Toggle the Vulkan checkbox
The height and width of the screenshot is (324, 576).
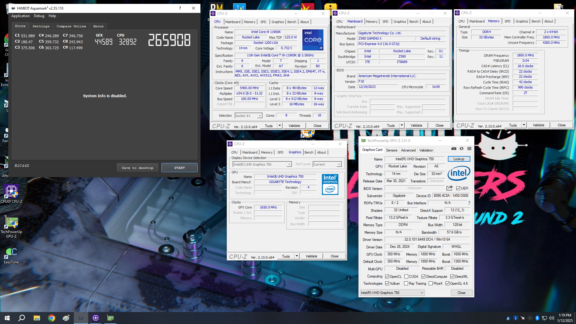pos(387,283)
